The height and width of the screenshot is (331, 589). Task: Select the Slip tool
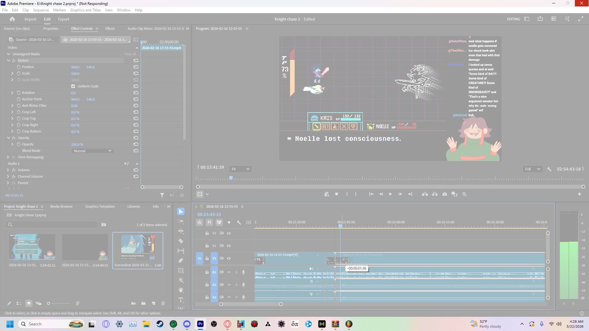tap(181, 251)
